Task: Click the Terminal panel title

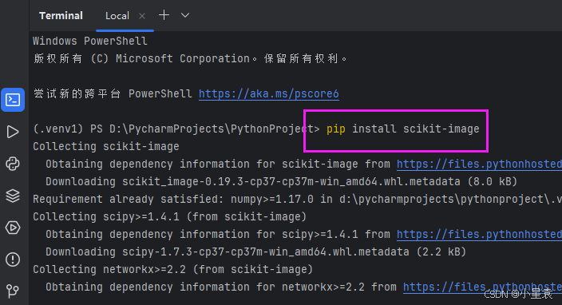Action: [x=61, y=15]
